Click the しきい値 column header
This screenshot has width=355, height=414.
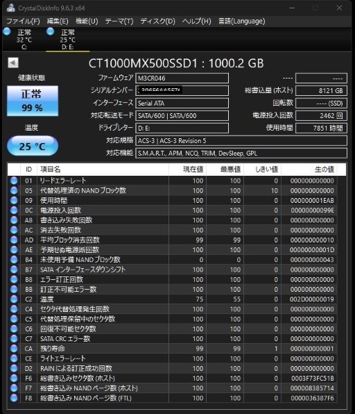coord(263,169)
